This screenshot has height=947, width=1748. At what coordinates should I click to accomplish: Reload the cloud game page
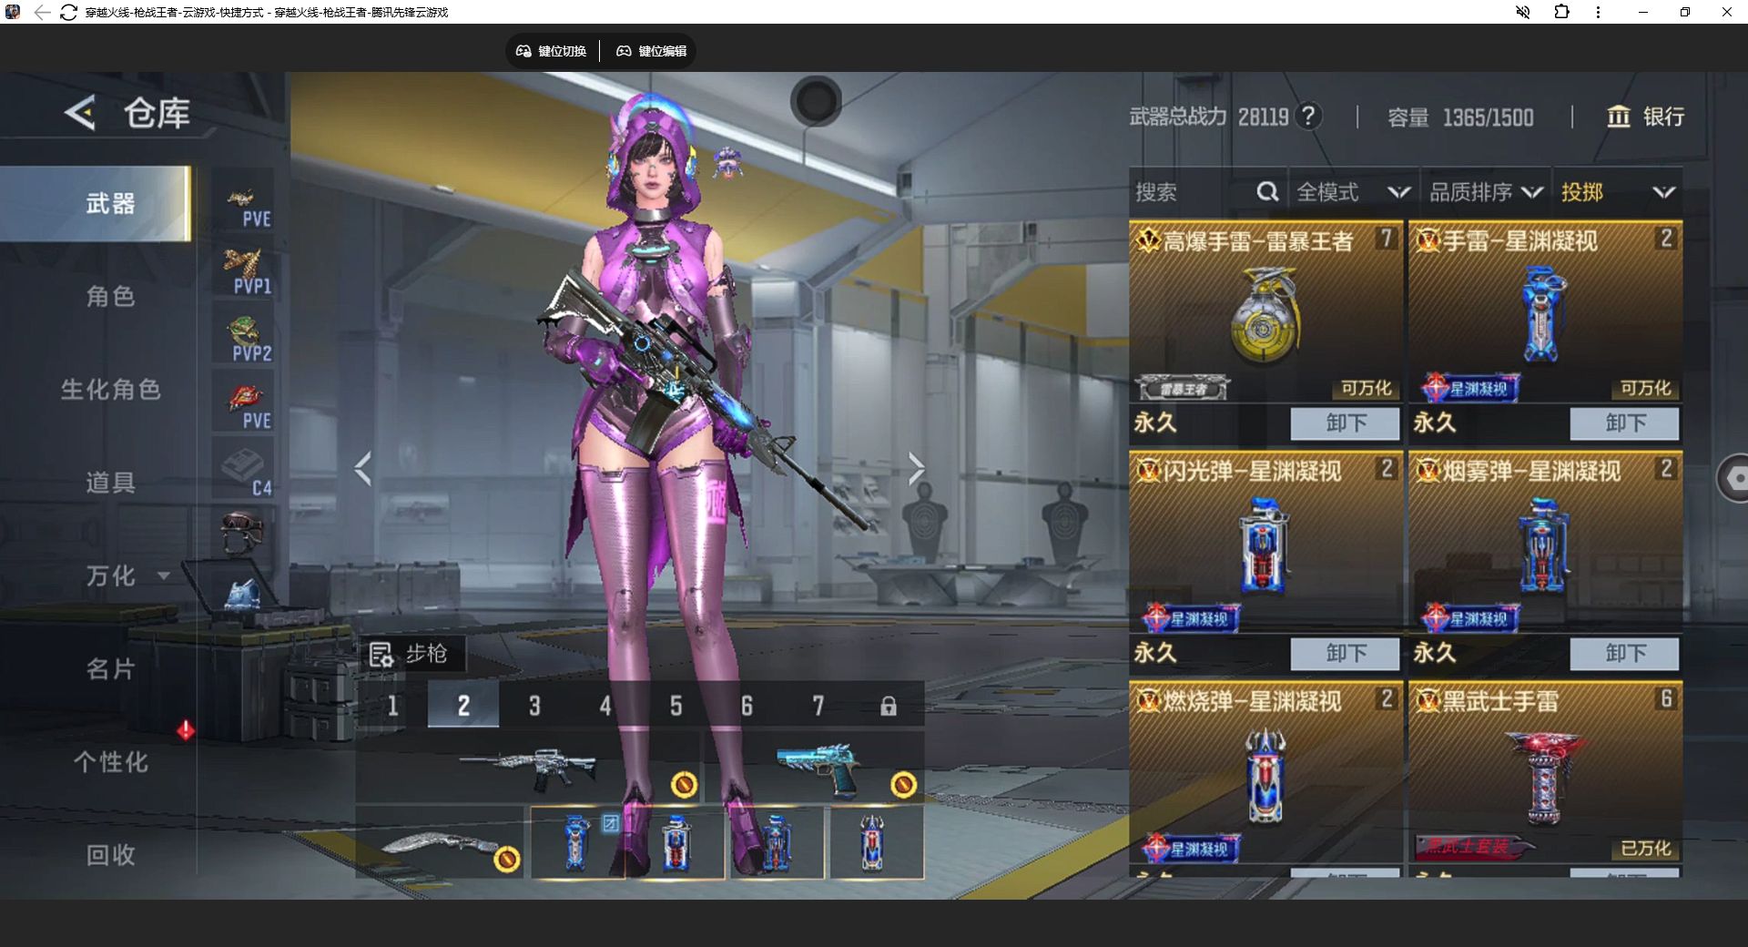tap(68, 12)
